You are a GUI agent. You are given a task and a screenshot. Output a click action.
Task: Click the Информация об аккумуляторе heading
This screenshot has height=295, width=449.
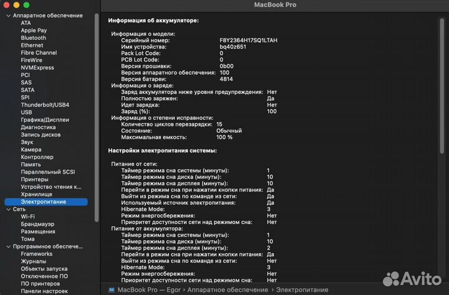pos(153,21)
